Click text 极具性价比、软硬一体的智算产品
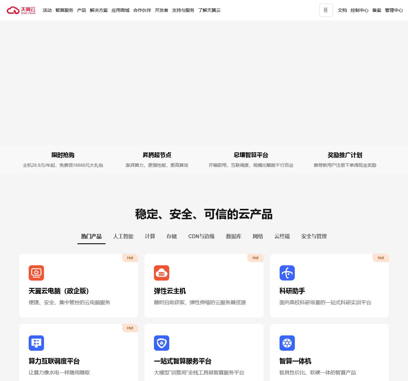 pyautogui.click(x=318, y=373)
